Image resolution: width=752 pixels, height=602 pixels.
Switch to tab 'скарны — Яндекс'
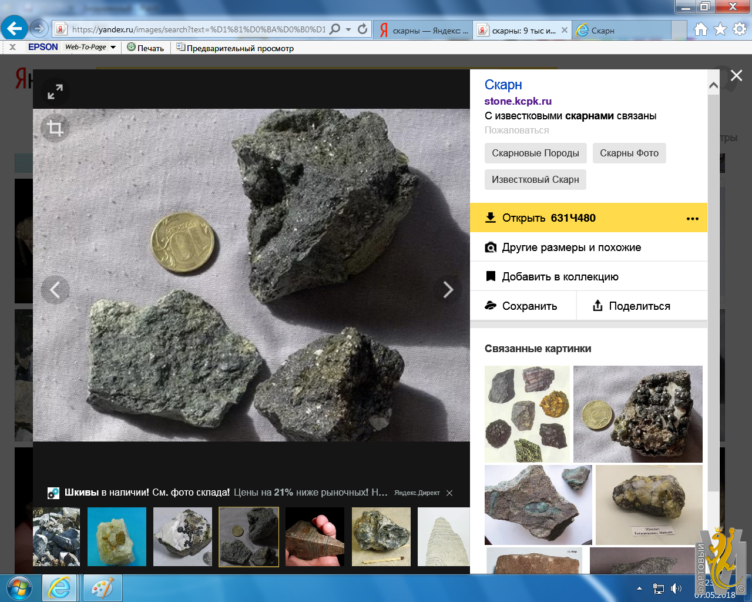[x=423, y=30]
